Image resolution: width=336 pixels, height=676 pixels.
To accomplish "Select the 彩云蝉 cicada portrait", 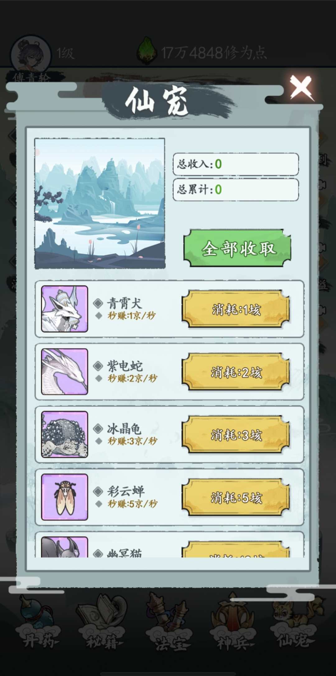I will point(65,497).
